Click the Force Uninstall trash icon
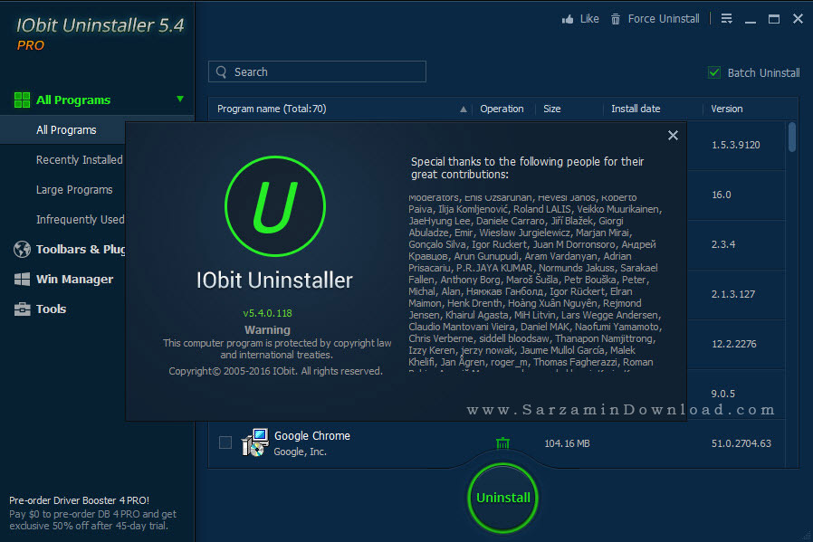813x542 pixels. 616,19
